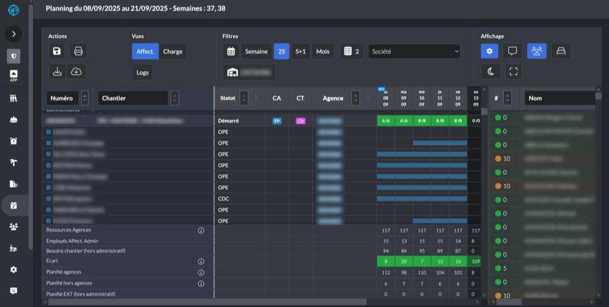The image size is (609, 307).
Task: Open the comments display icon
Action: [513, 51]
